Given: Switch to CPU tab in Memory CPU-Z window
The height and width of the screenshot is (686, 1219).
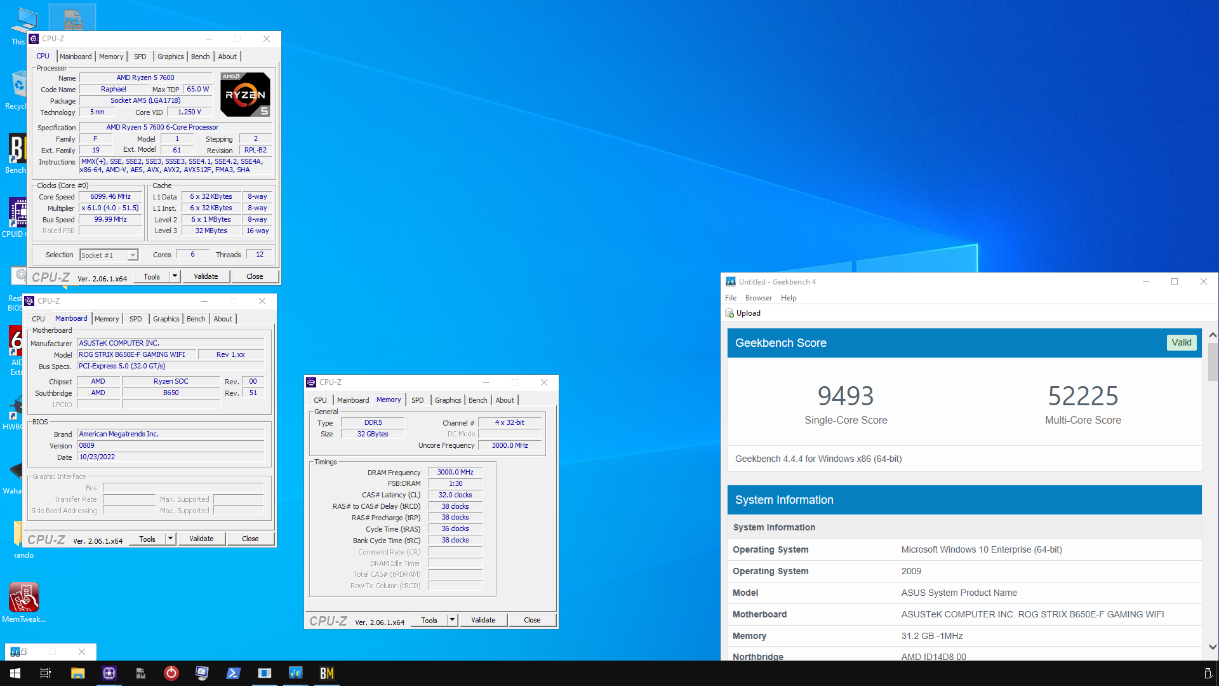Looking at the screenshot, I should pos(321,400).
